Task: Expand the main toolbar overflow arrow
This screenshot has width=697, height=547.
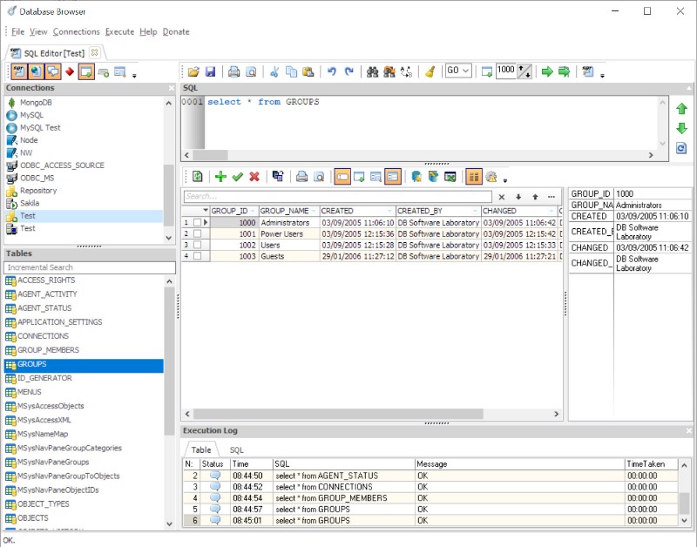Action: pos(602,76)
